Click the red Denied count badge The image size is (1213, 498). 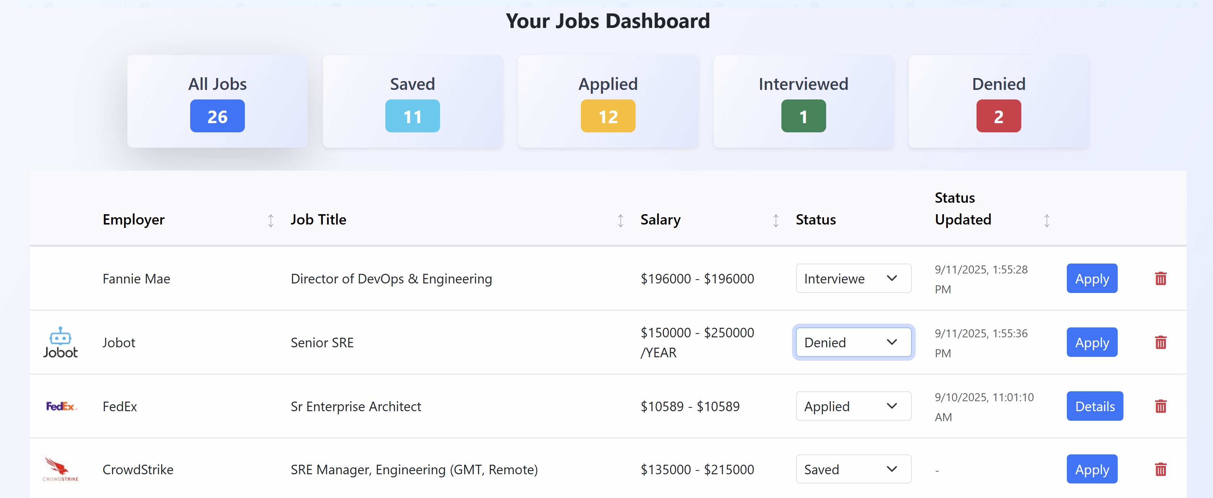(998, 116)
